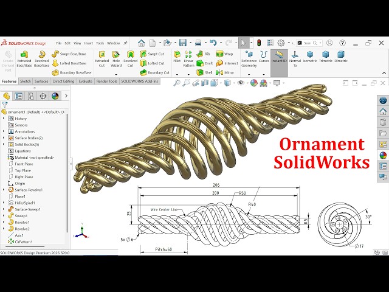
Task: Click the Undo arrow icon
Action: (213, 43)
